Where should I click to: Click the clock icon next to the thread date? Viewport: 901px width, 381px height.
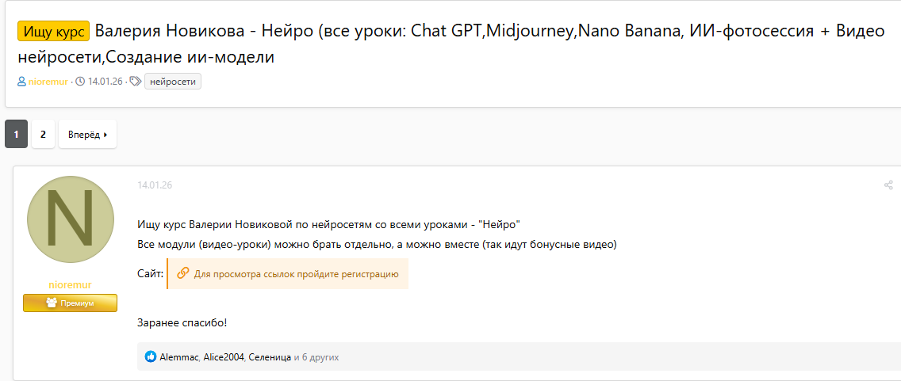tap(80, 82)
